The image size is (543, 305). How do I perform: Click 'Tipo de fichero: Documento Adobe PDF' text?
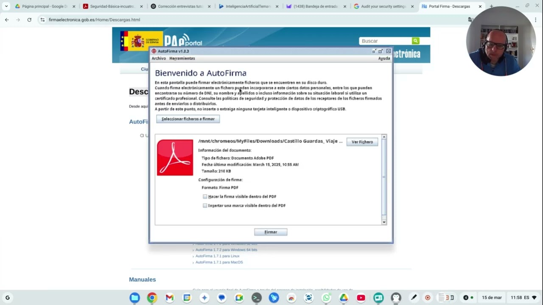point(238,158)
